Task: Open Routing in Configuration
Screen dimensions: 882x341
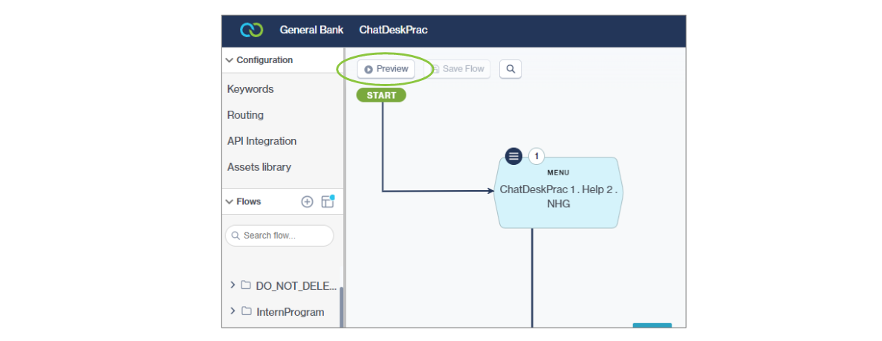Action: pos(245,115)
